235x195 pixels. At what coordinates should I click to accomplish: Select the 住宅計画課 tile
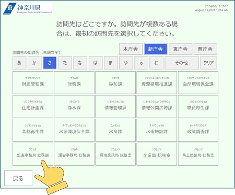coord(33,106)
